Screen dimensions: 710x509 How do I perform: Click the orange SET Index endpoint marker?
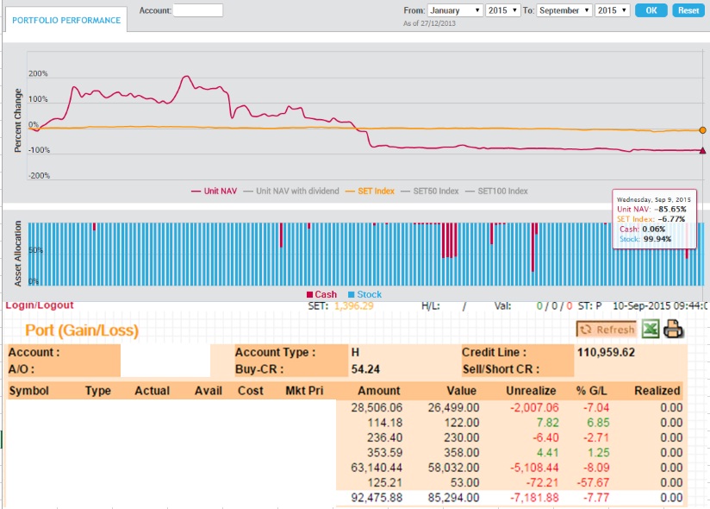(702, 130)
